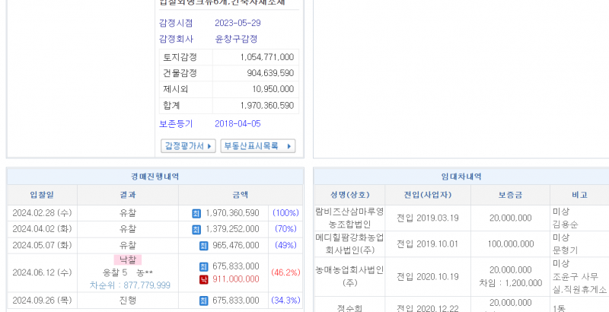Click the 차순위 877,779,999 text
This screenshot has height=312, width=609.
coord(129,285)
